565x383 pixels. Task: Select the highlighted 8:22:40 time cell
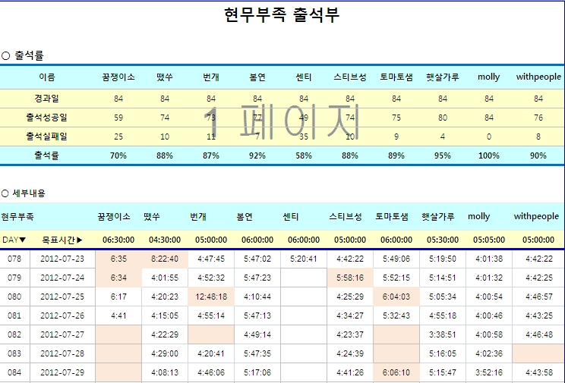click(x=165, y=259)
